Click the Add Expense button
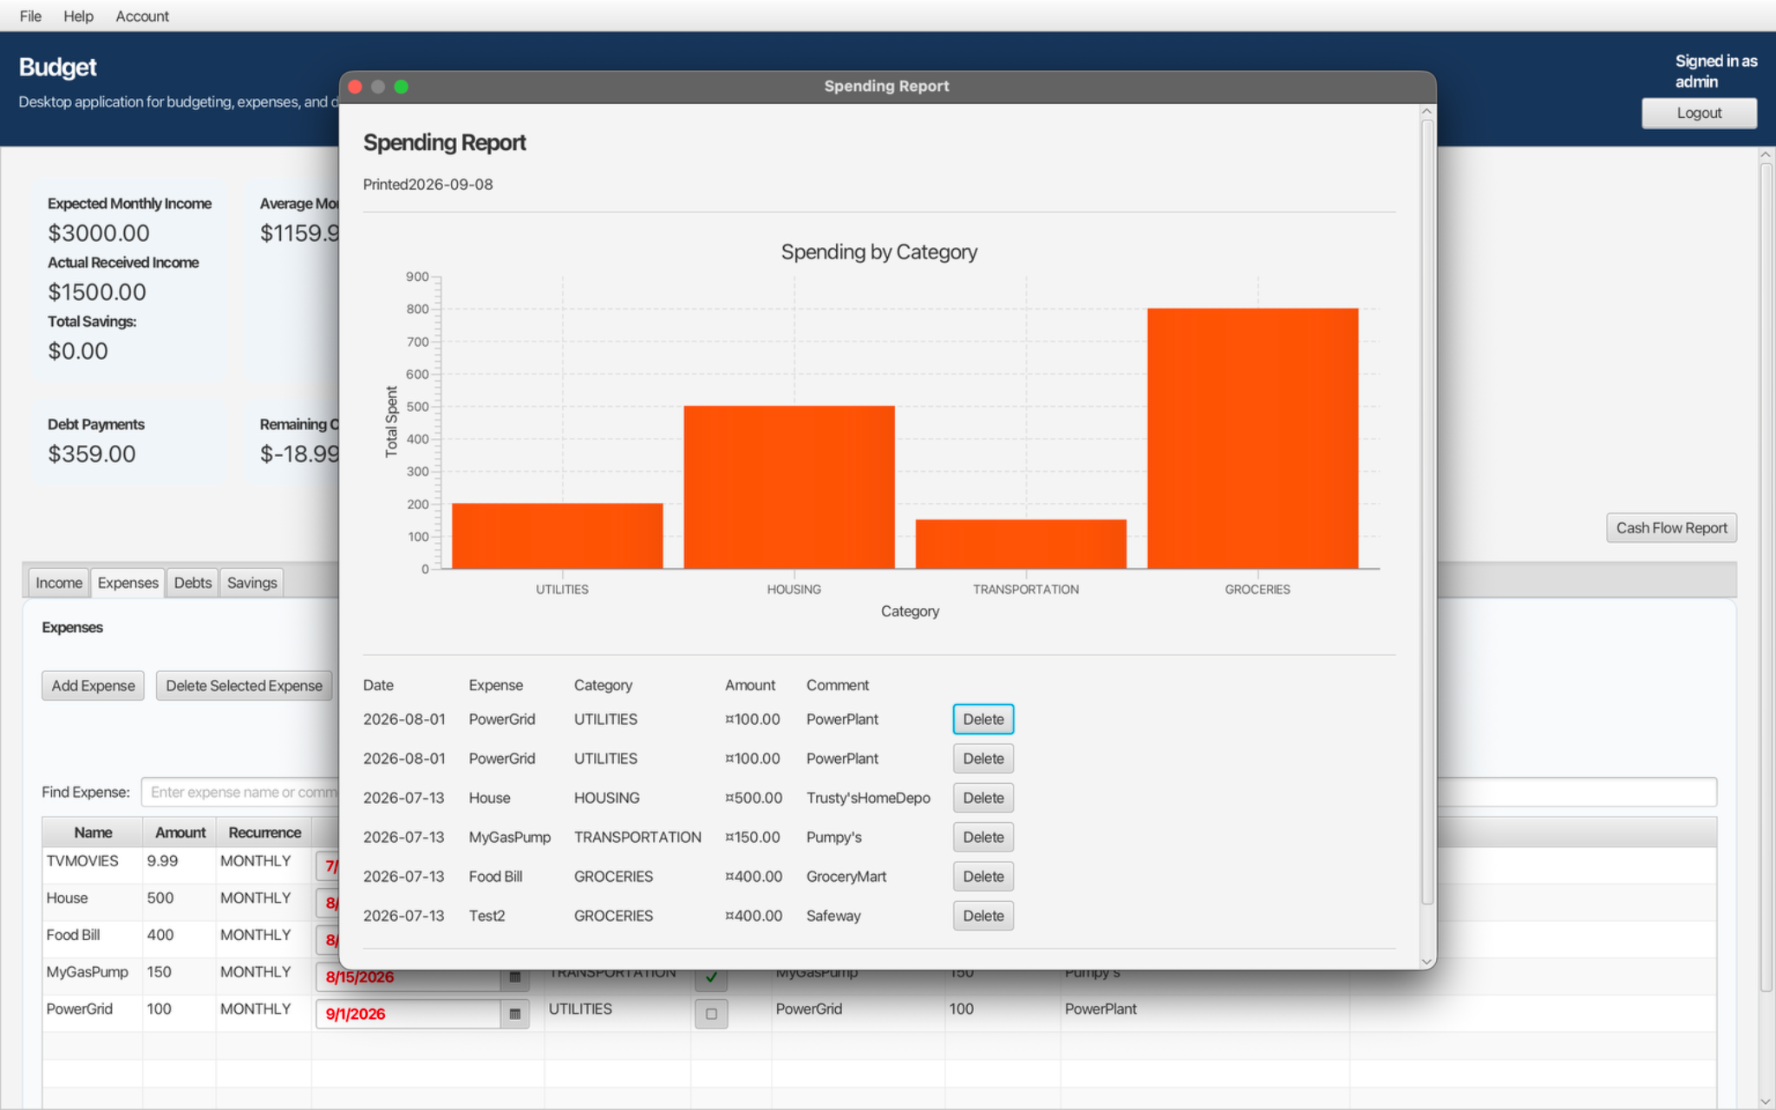Viewport: 1776px width, 1110px height. pos(93,686)
